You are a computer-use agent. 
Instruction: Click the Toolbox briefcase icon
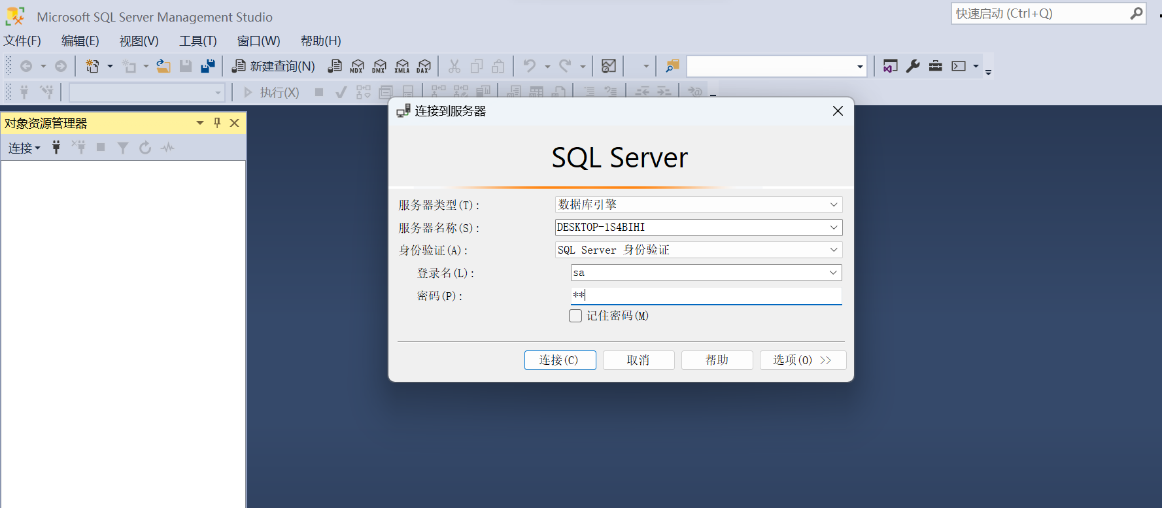936,66
